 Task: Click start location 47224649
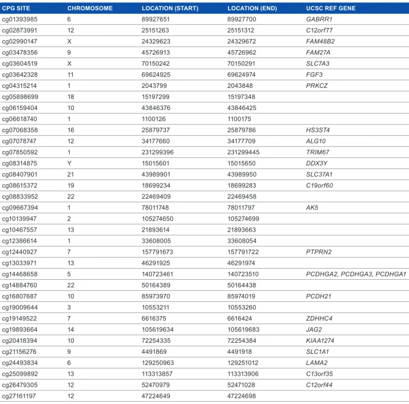pyautogui.click(x=156, y=396)
